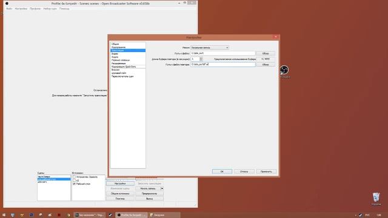Click Применить in the settings dialog
The image size is (388, 218).
click(266, 171)
